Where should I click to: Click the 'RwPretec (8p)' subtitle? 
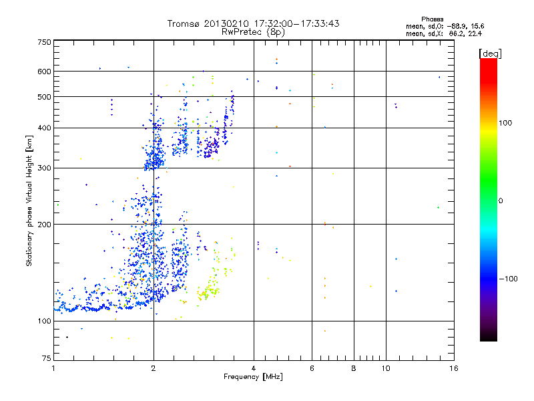click(253, 32)
